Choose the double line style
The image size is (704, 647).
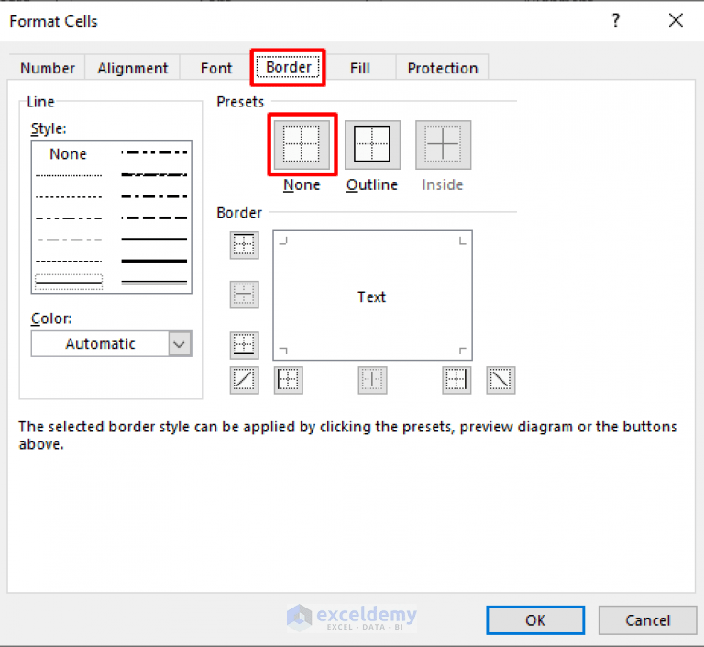154,283
